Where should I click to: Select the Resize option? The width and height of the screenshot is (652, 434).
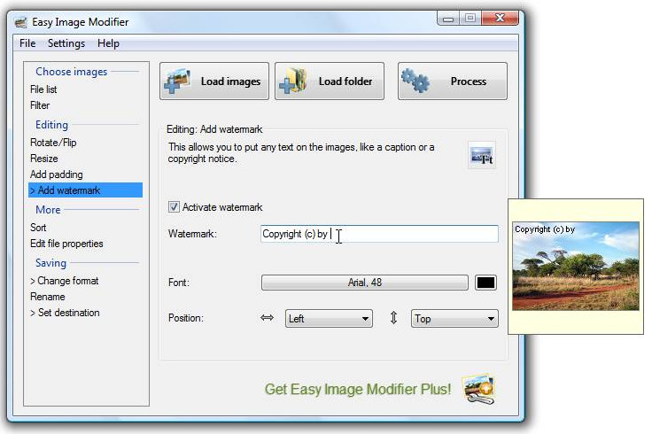(44, 159)
